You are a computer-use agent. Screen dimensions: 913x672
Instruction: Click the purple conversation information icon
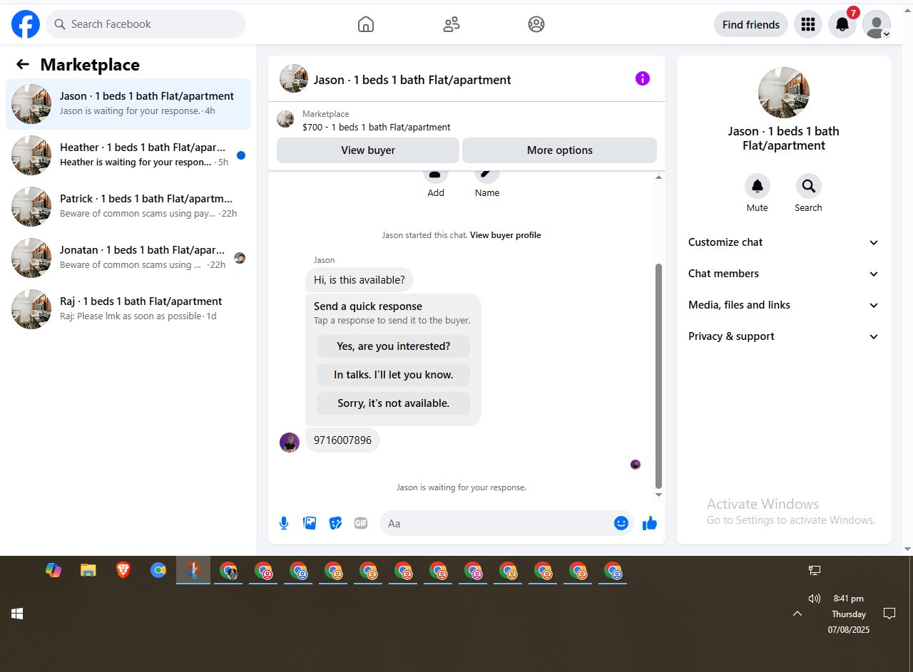[x=643, y=78]
